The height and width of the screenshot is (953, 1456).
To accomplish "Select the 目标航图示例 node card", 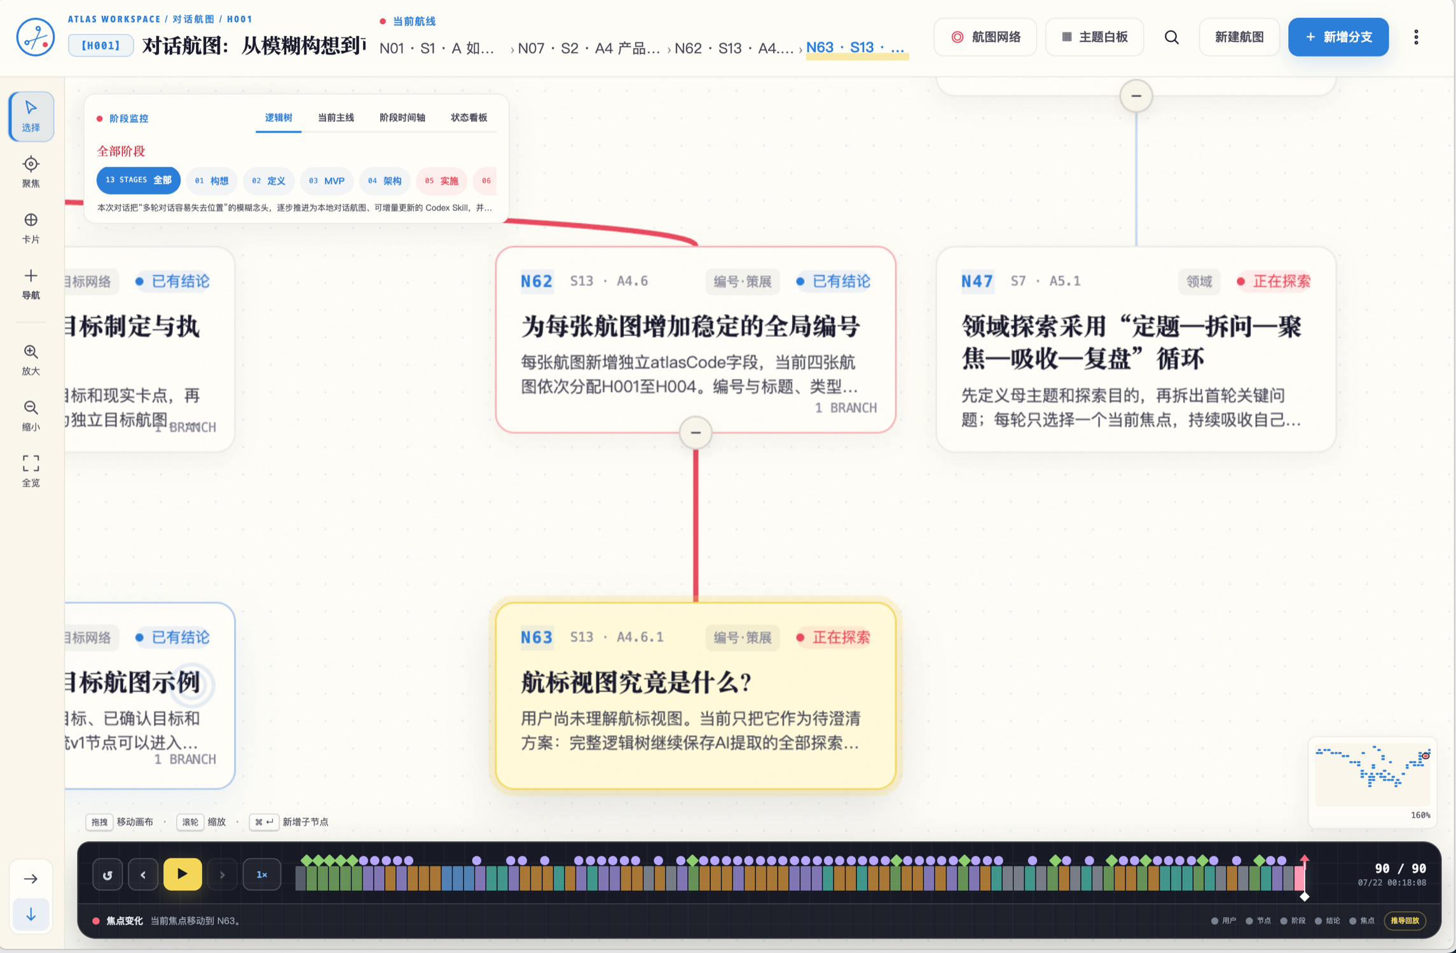I will [149, 696].
